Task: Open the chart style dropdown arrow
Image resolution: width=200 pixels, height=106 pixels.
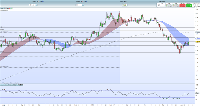Action: pyautogui.click(x=127, y=5)
